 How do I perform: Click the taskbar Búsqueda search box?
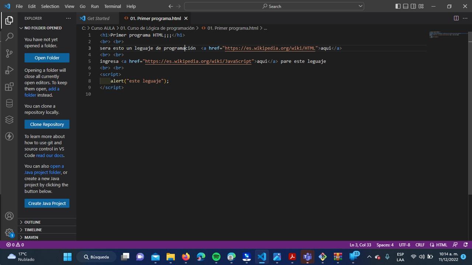click(x=96, y=257)
